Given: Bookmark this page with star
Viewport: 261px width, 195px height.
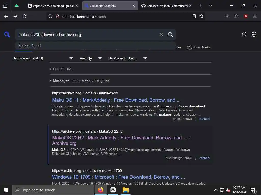Looking at the screenshot, I should coord(201,16).
